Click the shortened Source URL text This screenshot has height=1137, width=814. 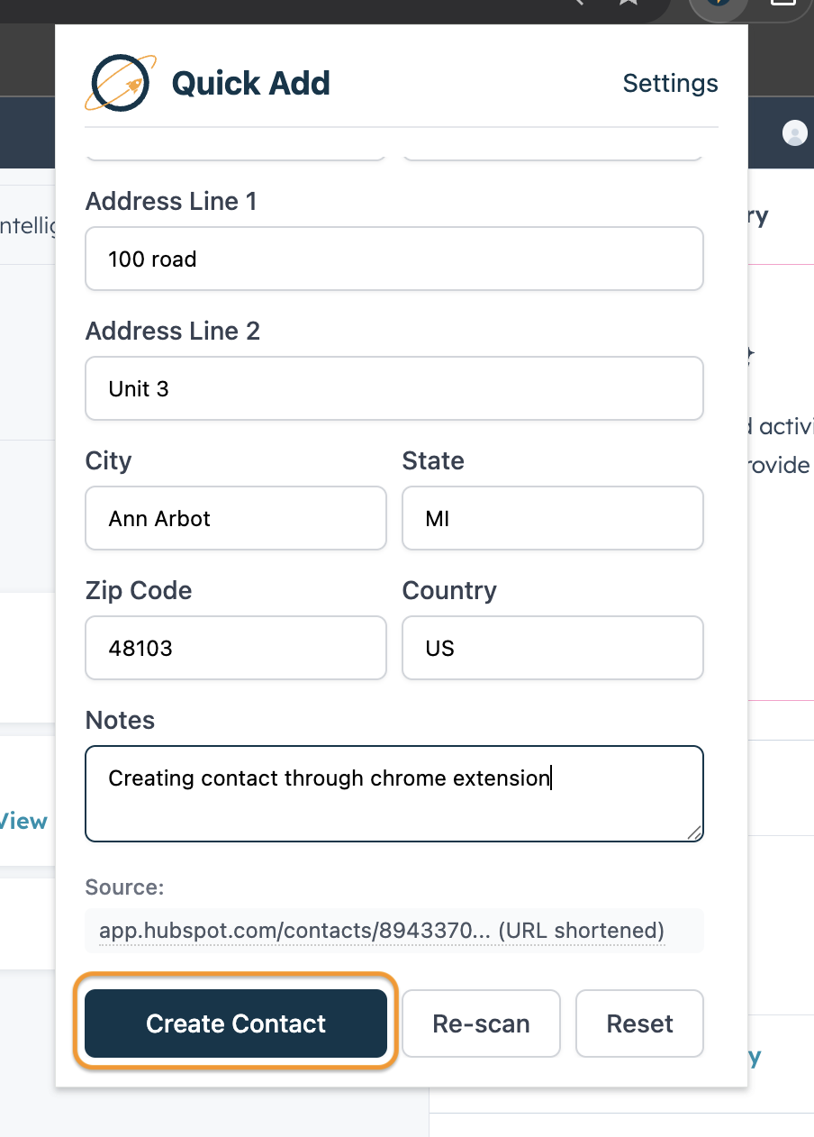382,931
